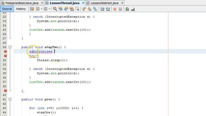The height and width of the screenshot is (116, 206).
Task: Click Shift Line Right icon
Action: 108,9
